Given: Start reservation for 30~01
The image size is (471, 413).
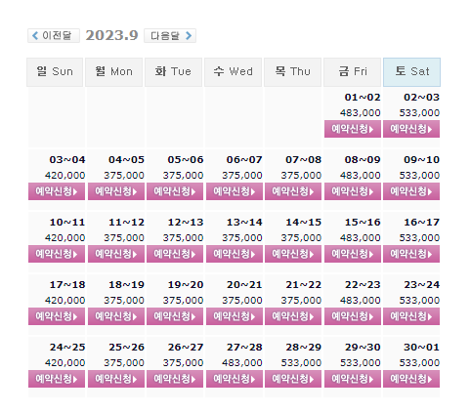Looking at the screenshot, I should point(411,379).
